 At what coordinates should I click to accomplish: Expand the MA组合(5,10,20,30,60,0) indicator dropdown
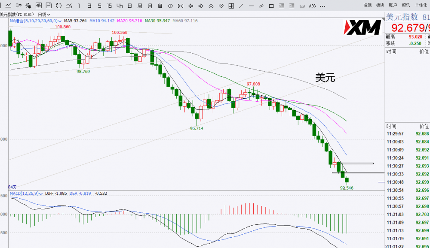[x=35, y=21]
